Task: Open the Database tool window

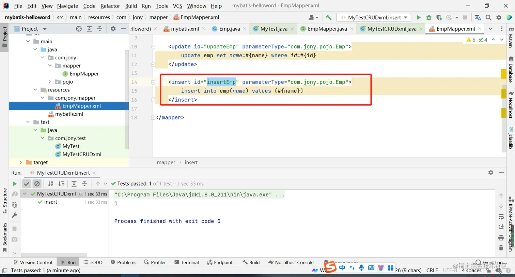Action: pyautogui.click(x=511, y=70)
